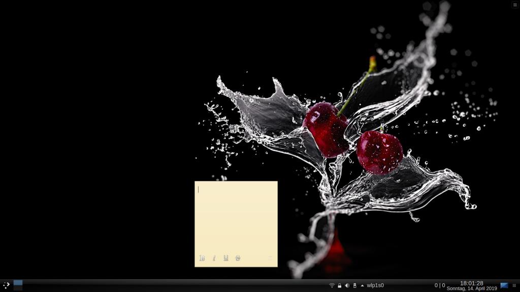Open the Wi-Fi network tray icon
Screen dimensions: 520x292
click(332, 285)
